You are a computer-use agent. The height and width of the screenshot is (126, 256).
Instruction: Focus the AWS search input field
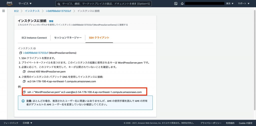tap(103, 4)
